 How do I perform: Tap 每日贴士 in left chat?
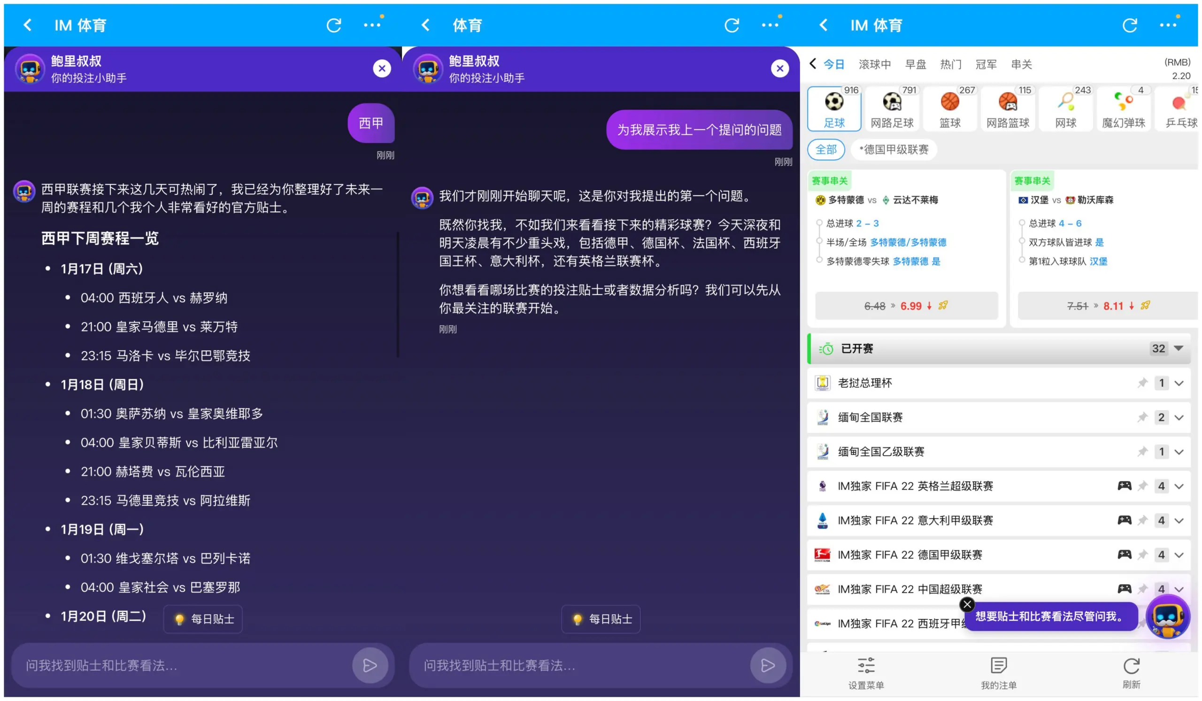pyautogui.click(x=203, y=619)
